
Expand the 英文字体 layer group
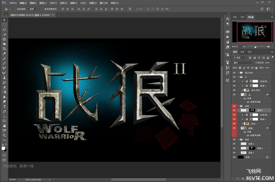pos(238,73)
